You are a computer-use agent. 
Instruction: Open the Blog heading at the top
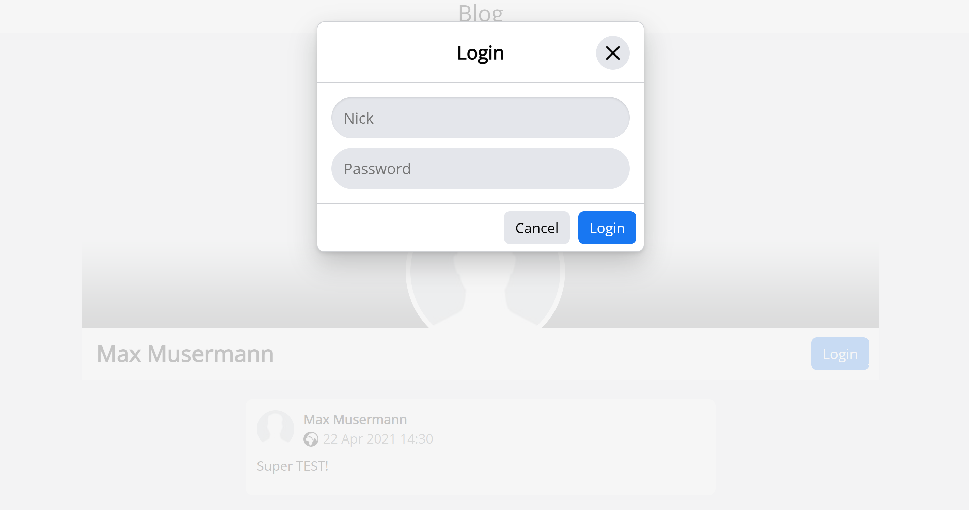(480, 13)
